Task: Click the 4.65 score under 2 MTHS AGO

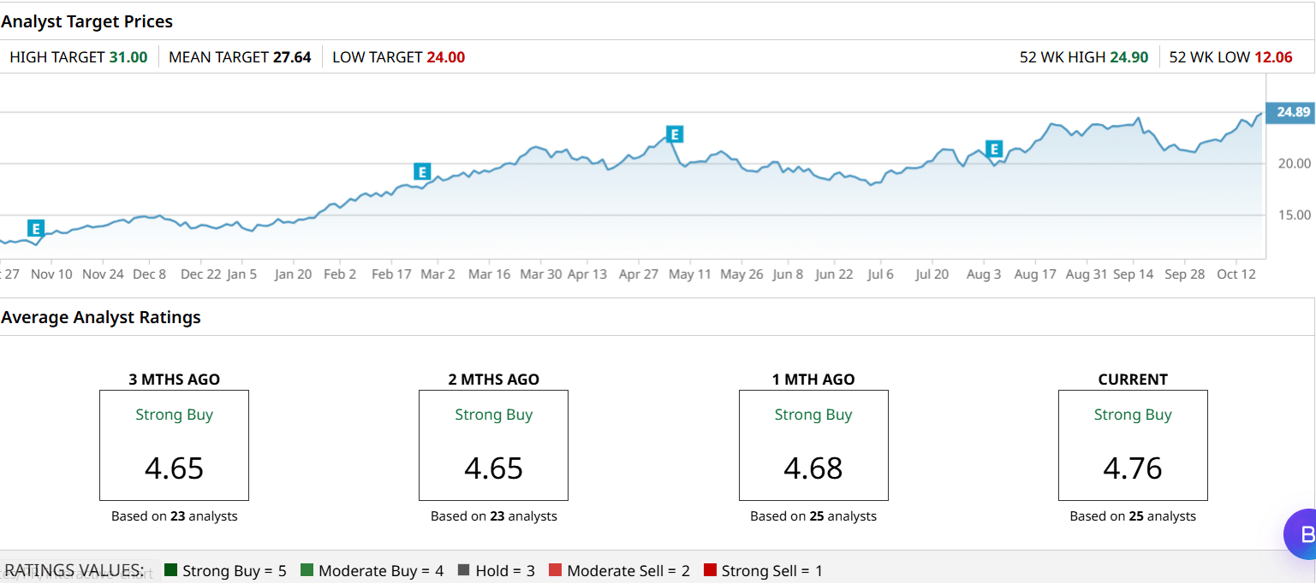Action: [x=493, y=468]
